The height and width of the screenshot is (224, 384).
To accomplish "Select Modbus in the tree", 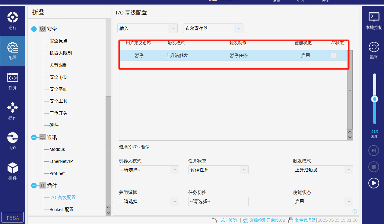I will 57,149.
